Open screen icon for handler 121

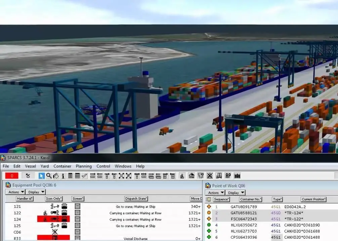coord(78,206)
